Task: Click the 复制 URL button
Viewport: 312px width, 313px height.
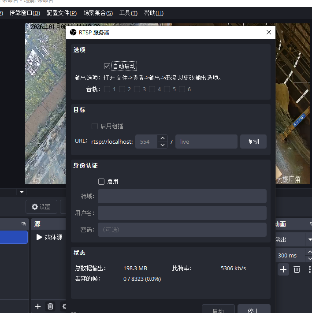Action: pos(253,142)
